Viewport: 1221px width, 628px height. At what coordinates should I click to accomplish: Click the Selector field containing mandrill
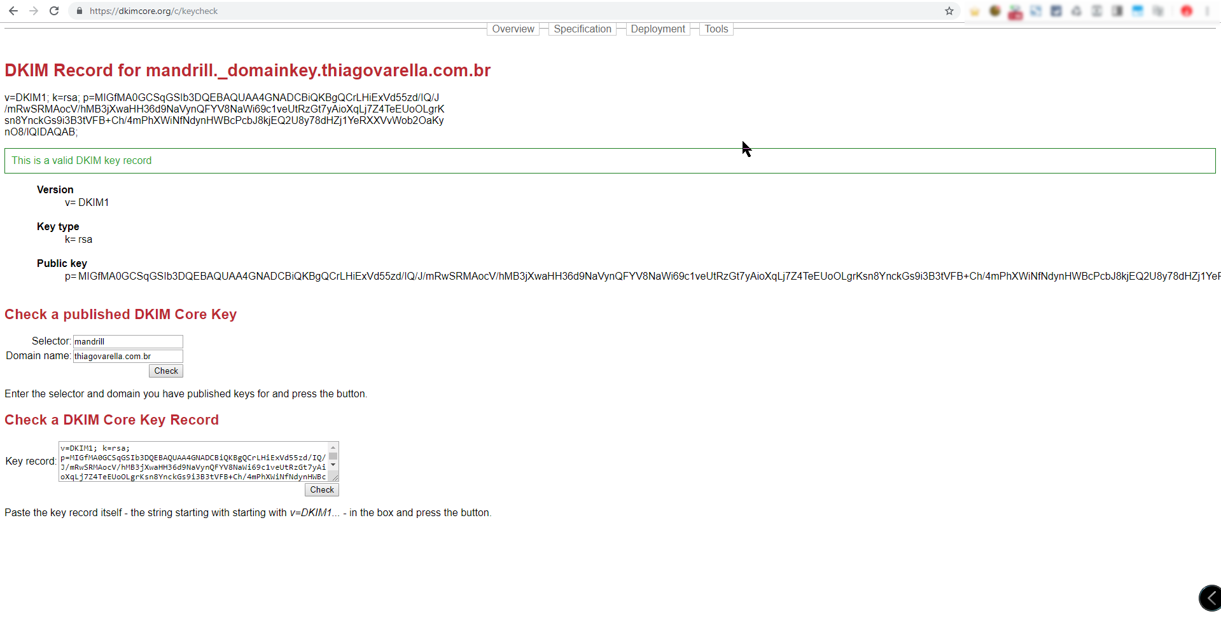coord(128,341)
